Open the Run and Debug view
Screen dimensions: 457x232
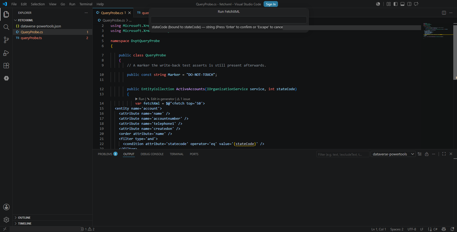point(6,53)
